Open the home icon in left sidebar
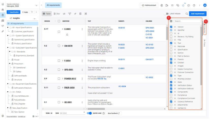Viewport: 210px width, 121px height. [x=3, y=4]
